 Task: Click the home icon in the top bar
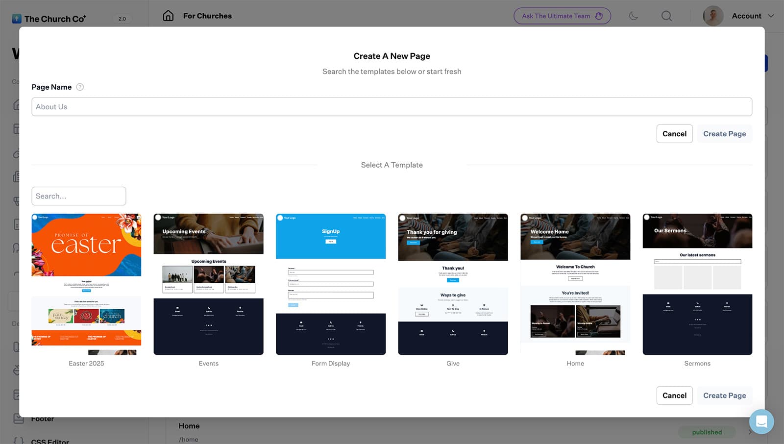[x=168, y=16]
